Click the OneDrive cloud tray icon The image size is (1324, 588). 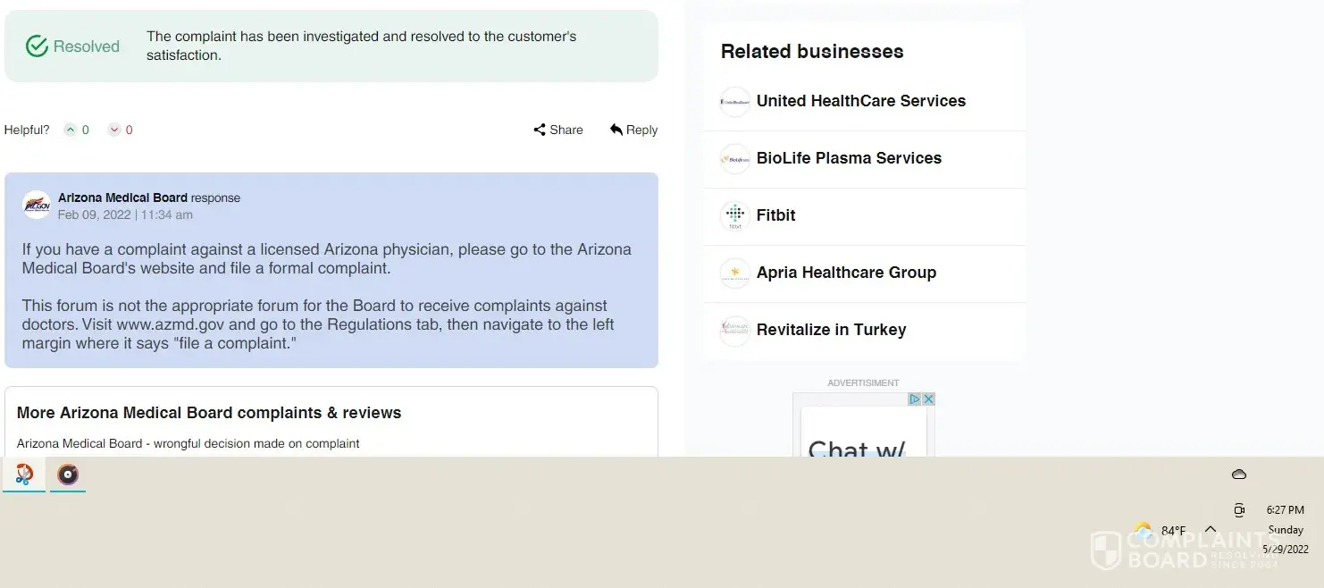coord(1239,475)
